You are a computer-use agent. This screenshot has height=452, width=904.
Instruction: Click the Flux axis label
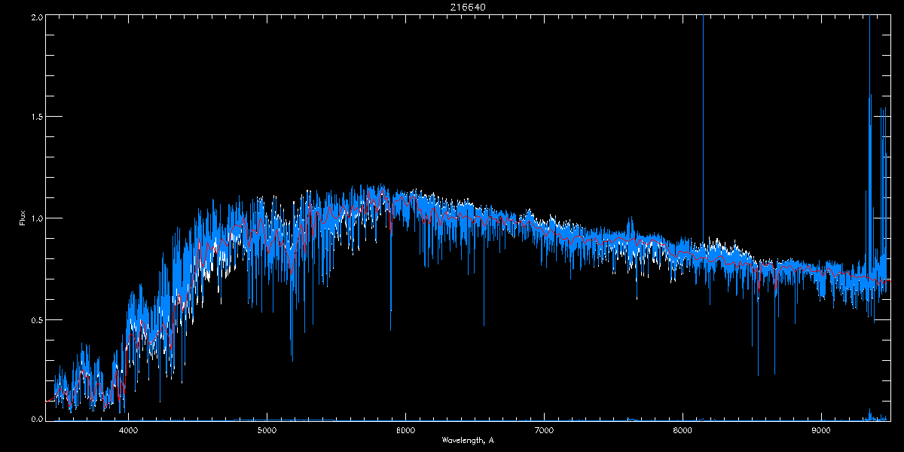[x=23, y=218]
